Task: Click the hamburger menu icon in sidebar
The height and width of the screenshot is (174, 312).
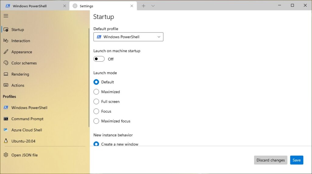Action: point(6,16)
